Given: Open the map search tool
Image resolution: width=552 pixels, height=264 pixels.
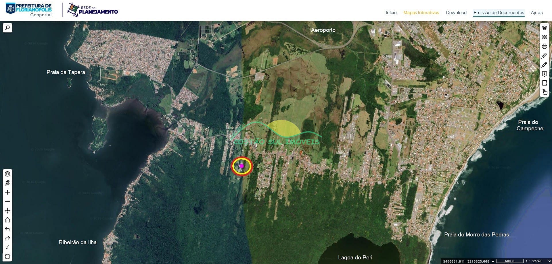Looking at the screenshot, I should coord(7,28).
